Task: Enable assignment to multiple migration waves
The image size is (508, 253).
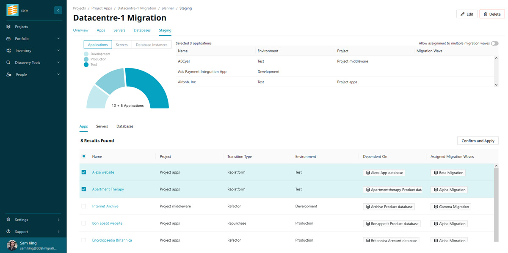Action: coord(494,43)
